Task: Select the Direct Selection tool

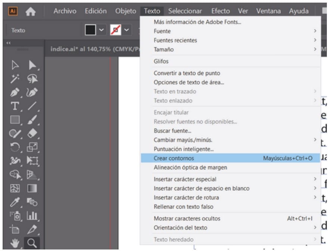Action: 32,65
